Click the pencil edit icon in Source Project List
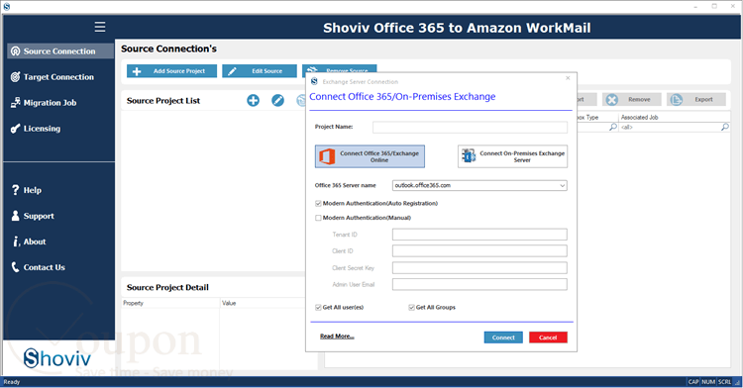743x388 pixels. tap(277, 100)
